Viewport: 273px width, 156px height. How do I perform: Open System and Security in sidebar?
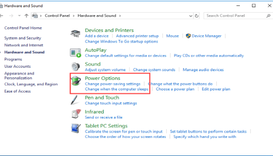(x=23, y=38)
